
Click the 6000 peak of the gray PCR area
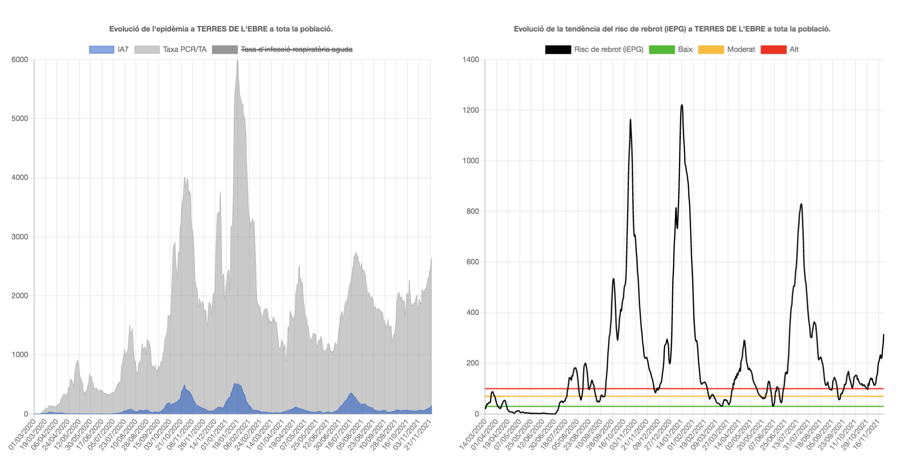(x=237, y=61)
